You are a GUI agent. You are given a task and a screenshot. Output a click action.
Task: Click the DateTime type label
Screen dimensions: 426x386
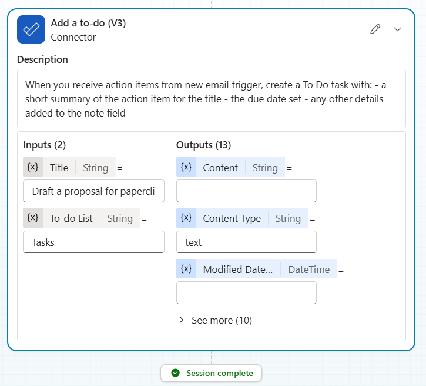coord(309,269)
